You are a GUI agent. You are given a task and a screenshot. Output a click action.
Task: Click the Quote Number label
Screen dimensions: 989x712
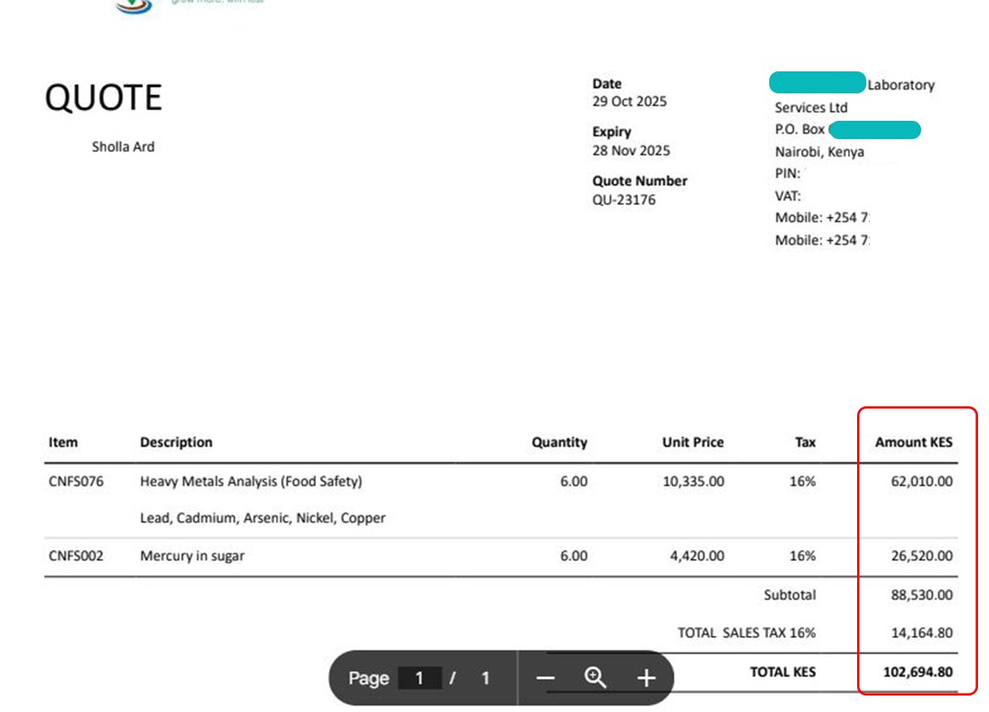coord(639,181)
